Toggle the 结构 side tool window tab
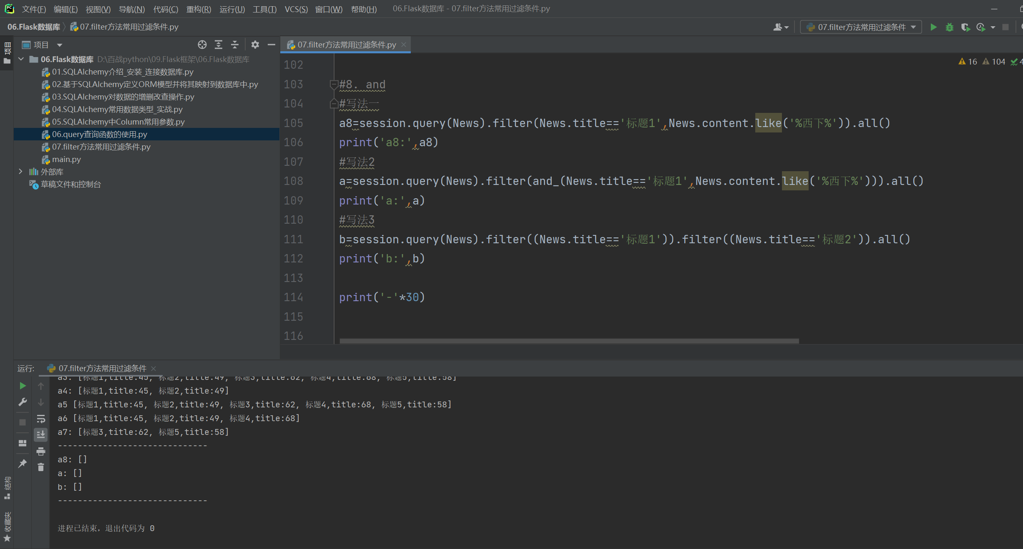Image resolution: width=1023 pixels, height=549 pixels. [x=7, y=487]
